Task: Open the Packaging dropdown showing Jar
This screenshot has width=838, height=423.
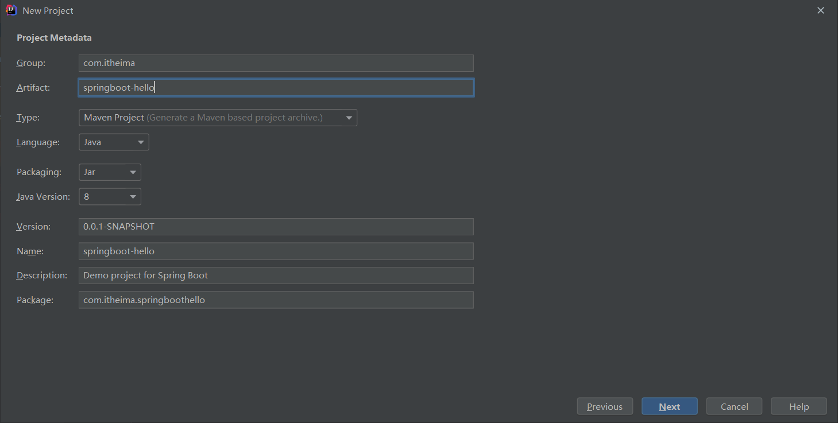Action: tap(110, 172)
